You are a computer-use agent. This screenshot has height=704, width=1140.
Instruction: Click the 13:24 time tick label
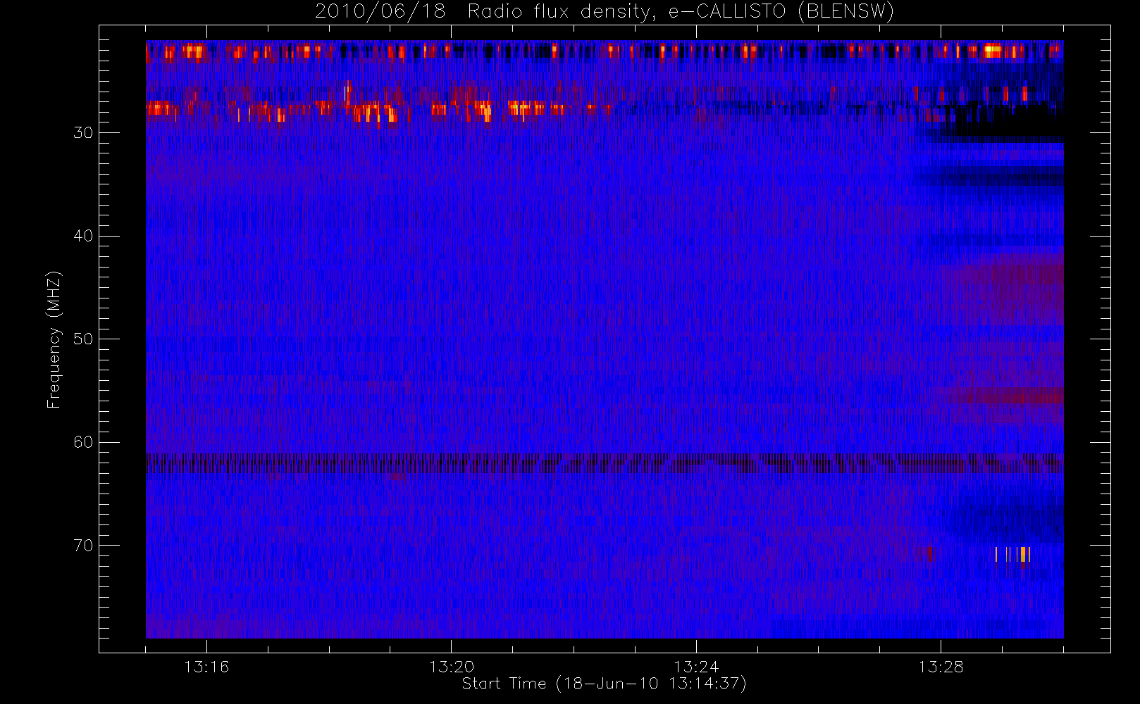tap(696, 666)
